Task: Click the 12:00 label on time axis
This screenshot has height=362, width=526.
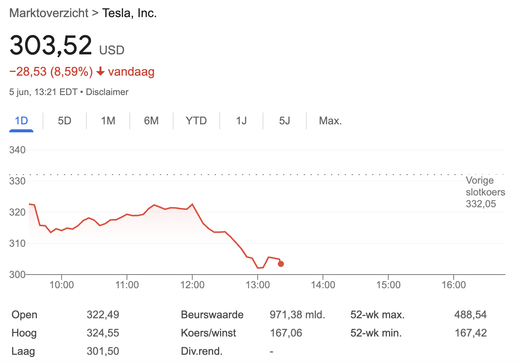Action: pos(192,285)
